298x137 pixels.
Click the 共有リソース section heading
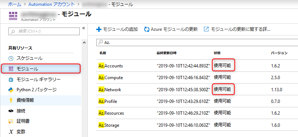click(20, 48)
